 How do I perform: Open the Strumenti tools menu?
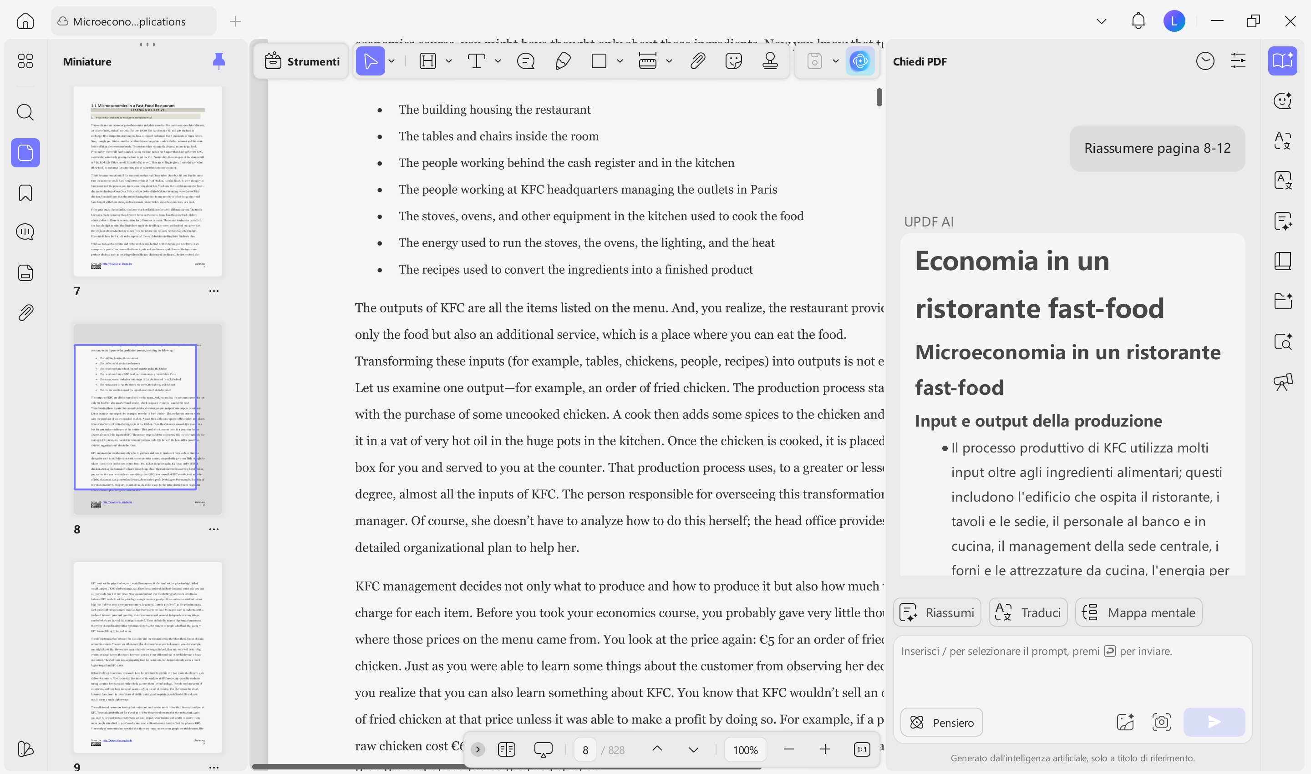pos(302,61)
